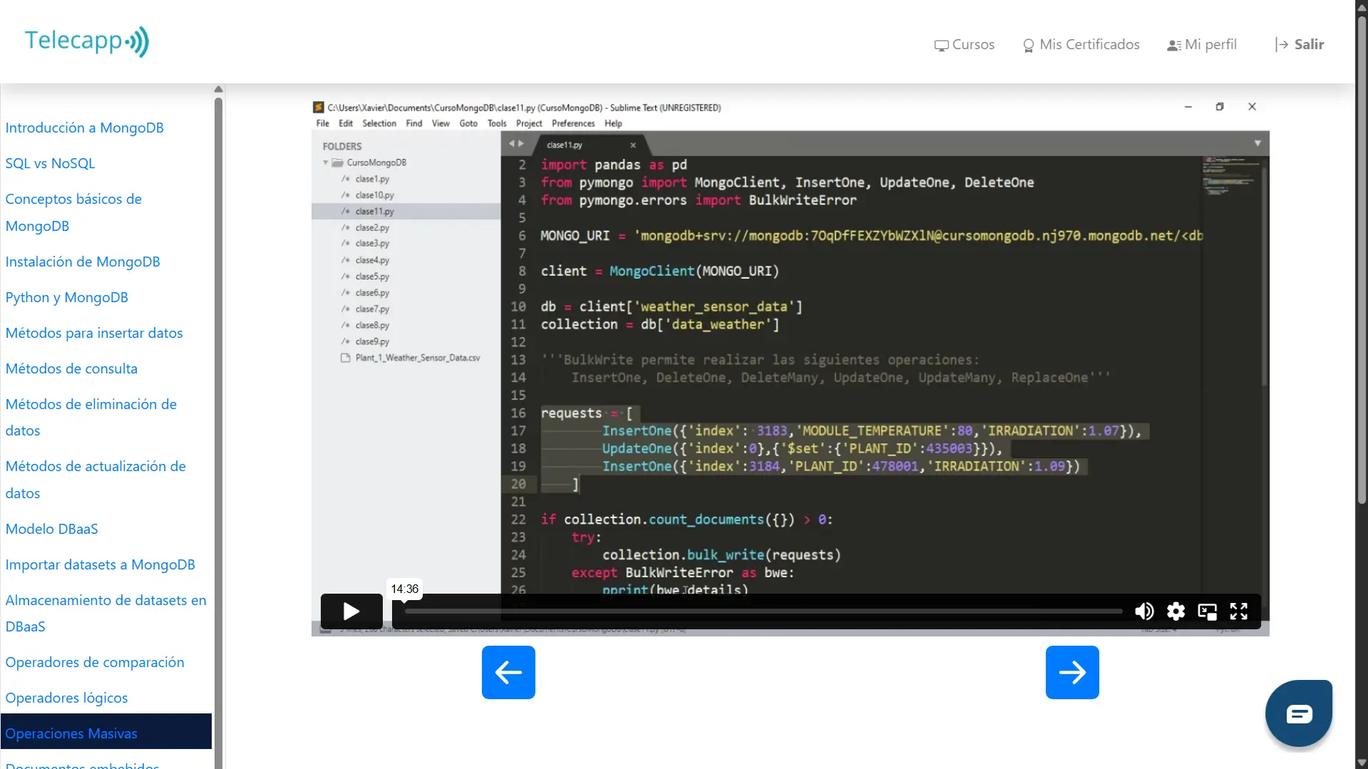Expand tab overflow chevron near clase11.py
Image resolution: width=1368 pixels, height=769 pixels.
(517, 143)
